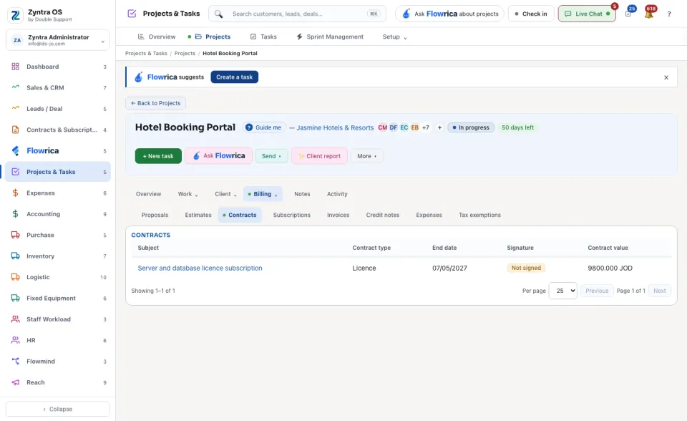The height and width of the screenshot is (421, 687).
Task: Open Live Chat
Action: pyautogui.click(x=587, y=14)
